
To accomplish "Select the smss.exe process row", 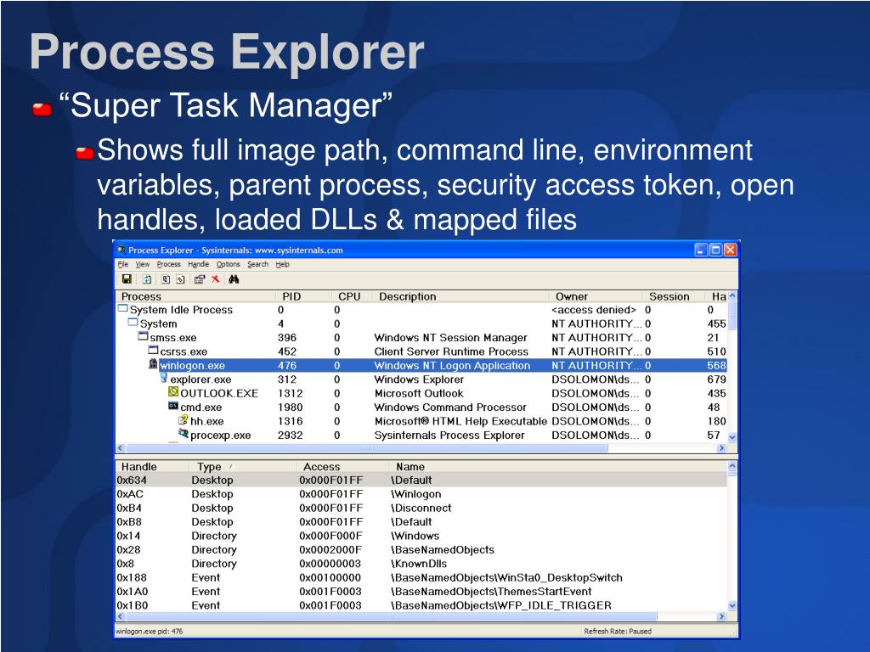I will click(x=421, y=338).
